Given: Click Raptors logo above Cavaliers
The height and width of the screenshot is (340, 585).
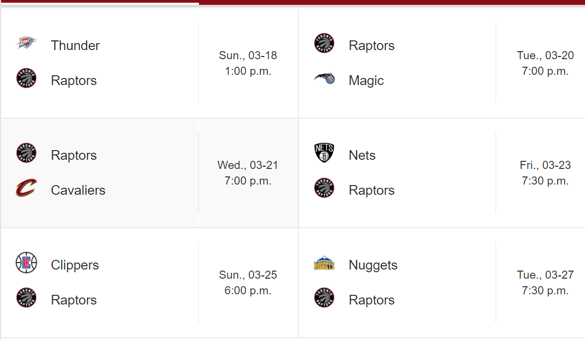Looking at the screenshot, I should click(26, 153).
